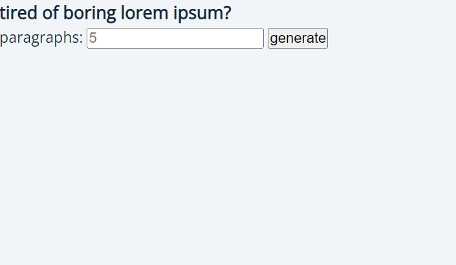Viewport: 456px width, 265px height.
Task: Click the placeholder number 5 in the input
Action: [x=92, y=38]
